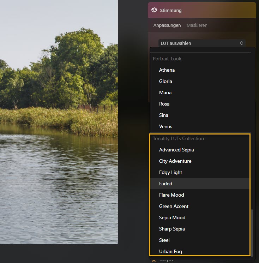Open the LUT auswählen dropdown
Screen dimensions: 259x263
[x=202, y=43]
